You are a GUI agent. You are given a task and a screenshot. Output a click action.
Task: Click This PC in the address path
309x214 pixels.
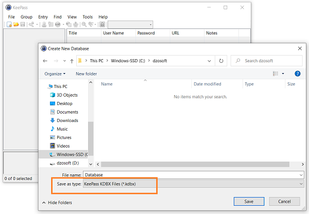(x=97, y=61)
